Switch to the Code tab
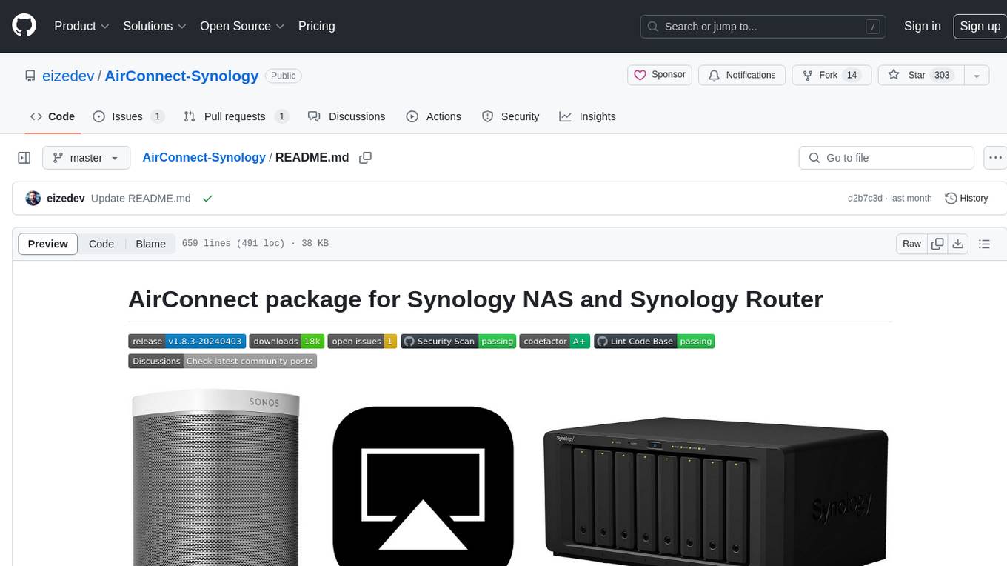The height and width of the screenshot is (566, 1007). [52, 116]
